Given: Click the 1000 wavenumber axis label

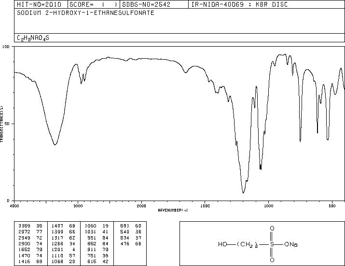Looking at the screenshot, I should coord(268,206).
